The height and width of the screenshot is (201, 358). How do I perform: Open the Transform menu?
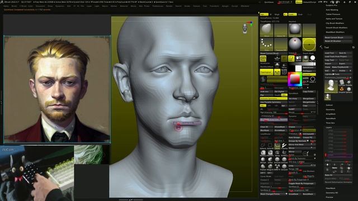[x=214, y=6]
